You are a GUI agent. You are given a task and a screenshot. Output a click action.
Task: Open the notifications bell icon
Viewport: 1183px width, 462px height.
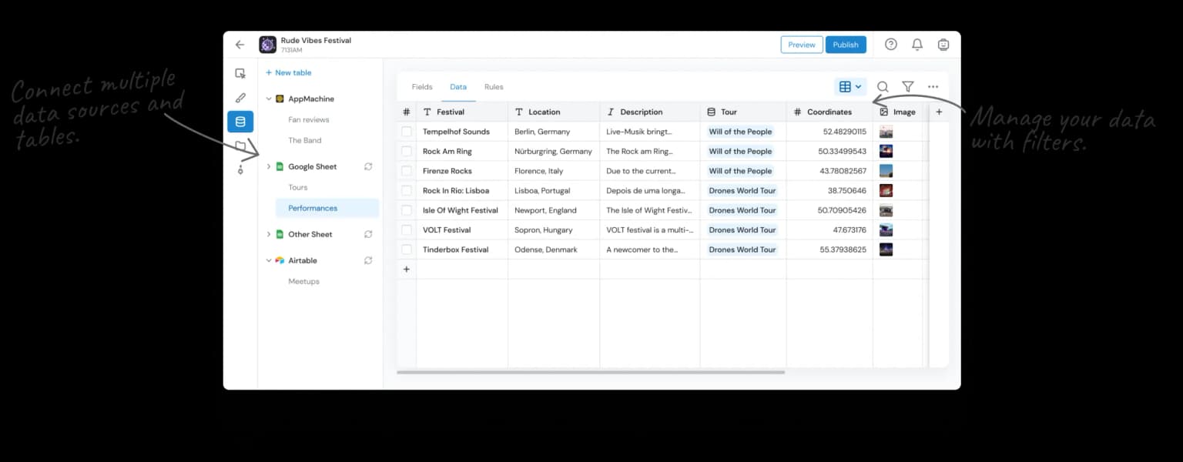[917, 44]
